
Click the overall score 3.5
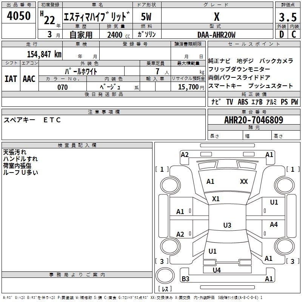[x=288, y=17]
